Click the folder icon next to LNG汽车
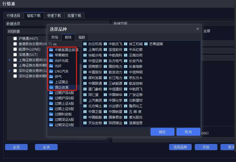Screen dimensions: 236x162 (51, 71)
